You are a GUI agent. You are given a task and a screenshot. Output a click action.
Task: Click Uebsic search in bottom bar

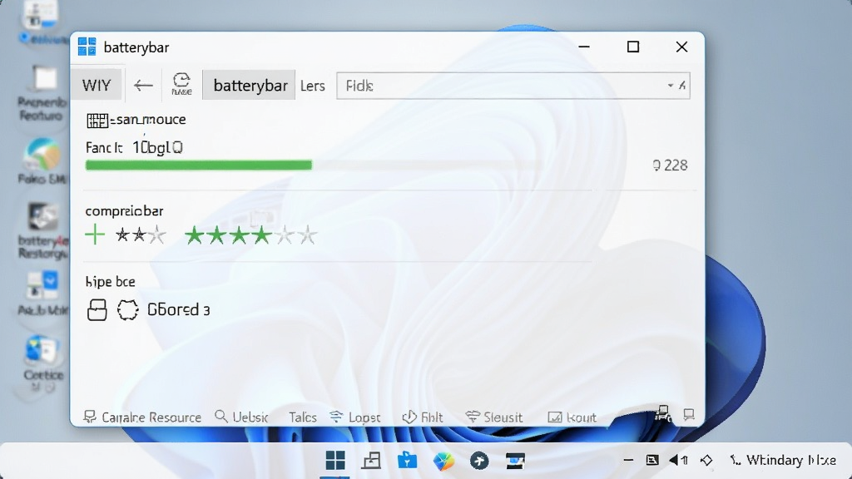click(241, 417)
